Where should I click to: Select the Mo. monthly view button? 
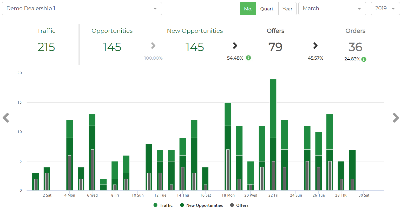pyautogui.click(x=248, y=9)
